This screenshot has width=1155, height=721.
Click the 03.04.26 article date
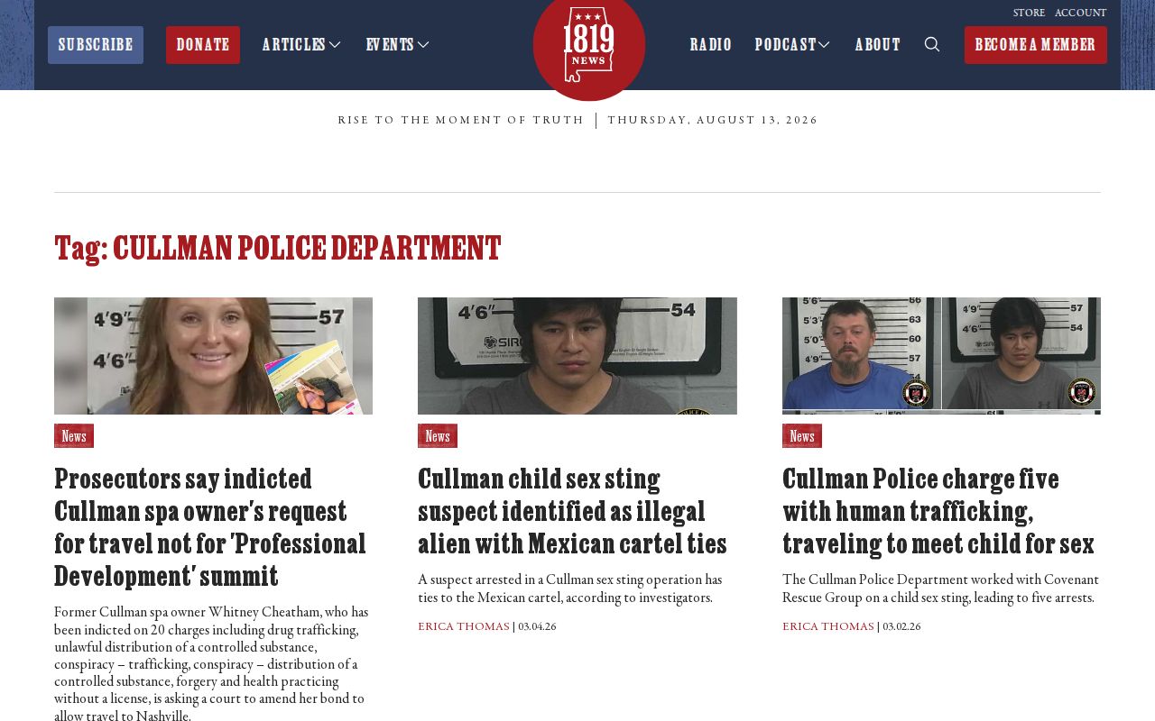(x=537, y=626)
